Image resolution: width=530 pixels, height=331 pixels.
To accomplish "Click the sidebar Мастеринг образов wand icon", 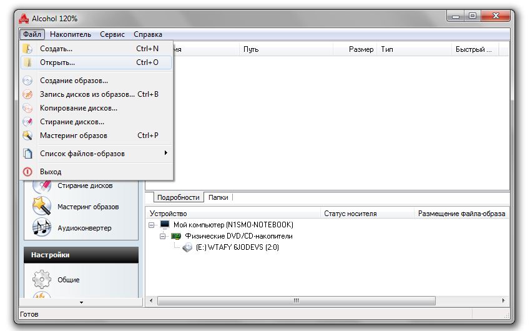I will [42, 206].
